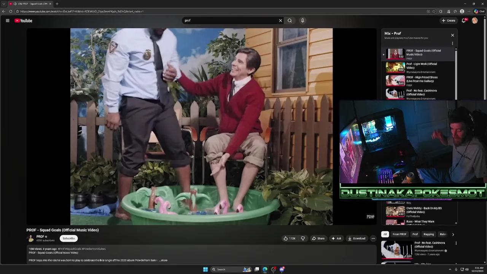The height and width of the screenshot is (274, 487).
Task: Click video player to toggle playback
Action: click(x=201, y=126)
